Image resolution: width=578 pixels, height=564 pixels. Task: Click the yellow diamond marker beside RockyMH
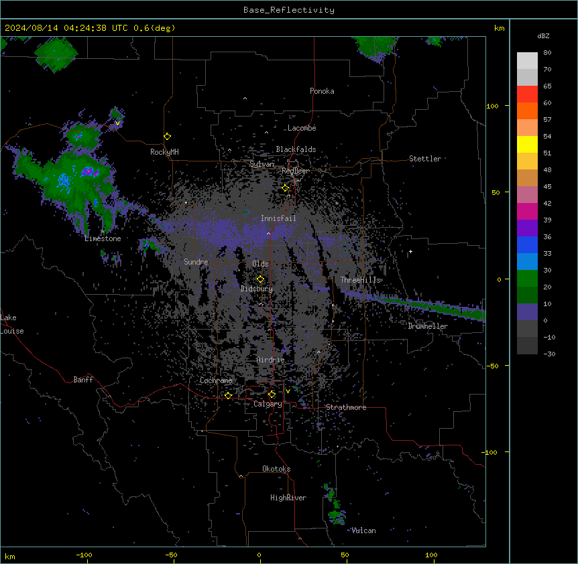tap(167, 137)
